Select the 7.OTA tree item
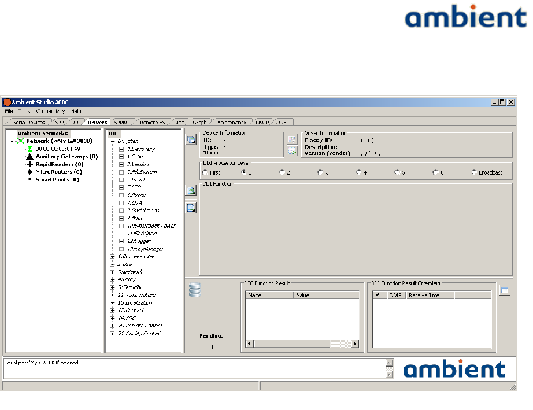533x410 pixels. (x=135, y=202)
